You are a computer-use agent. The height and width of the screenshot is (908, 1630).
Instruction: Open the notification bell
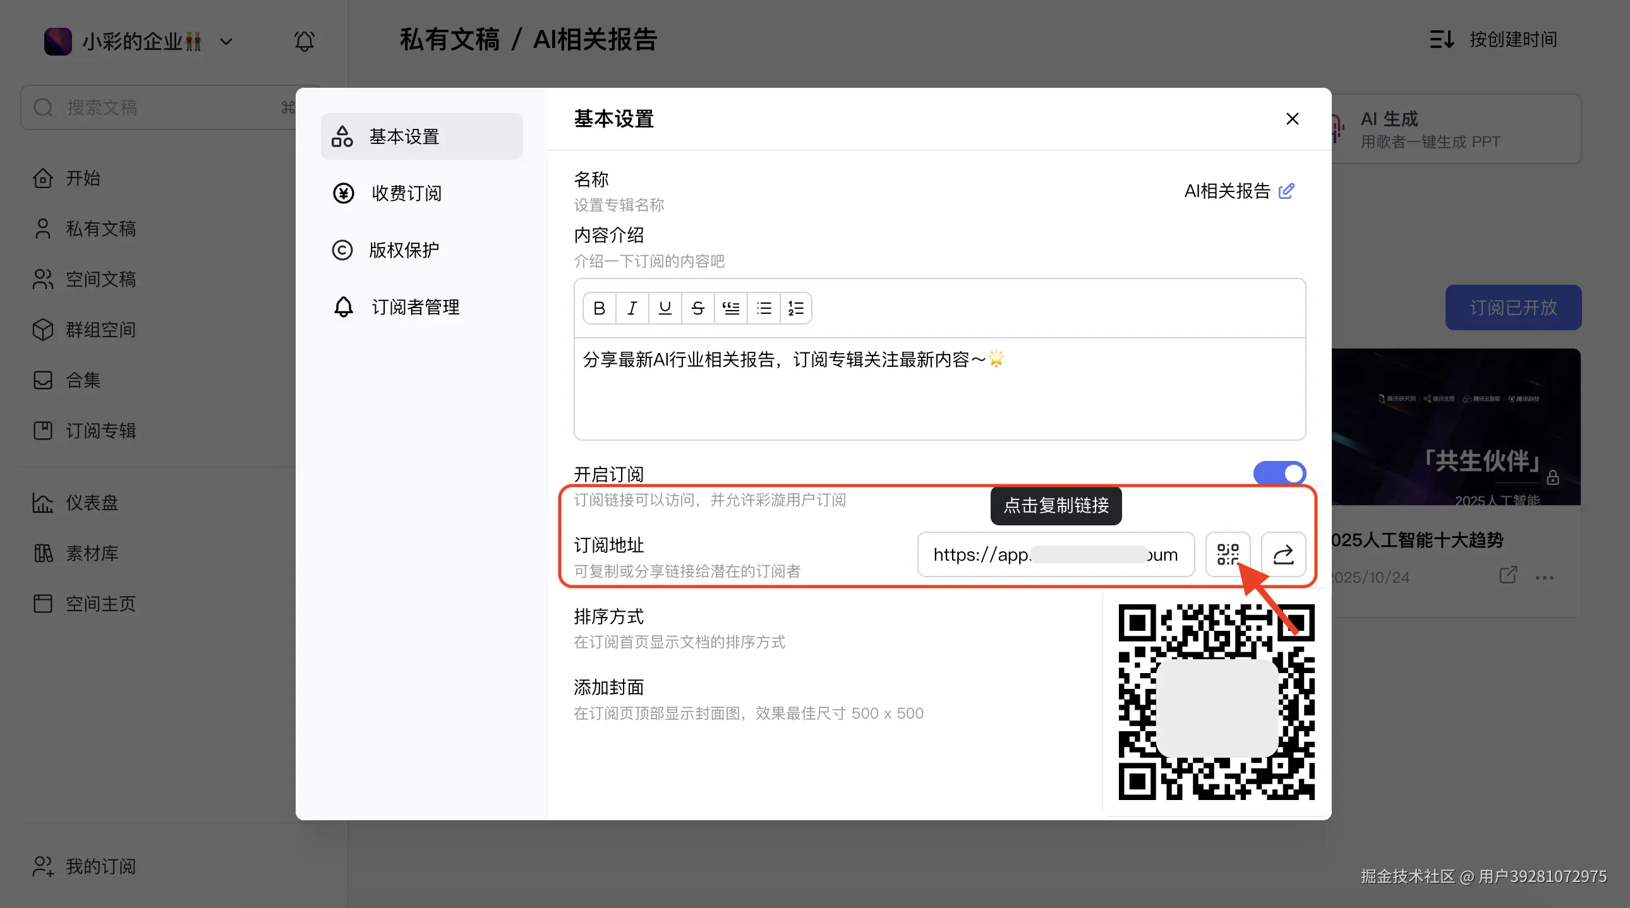305,42
